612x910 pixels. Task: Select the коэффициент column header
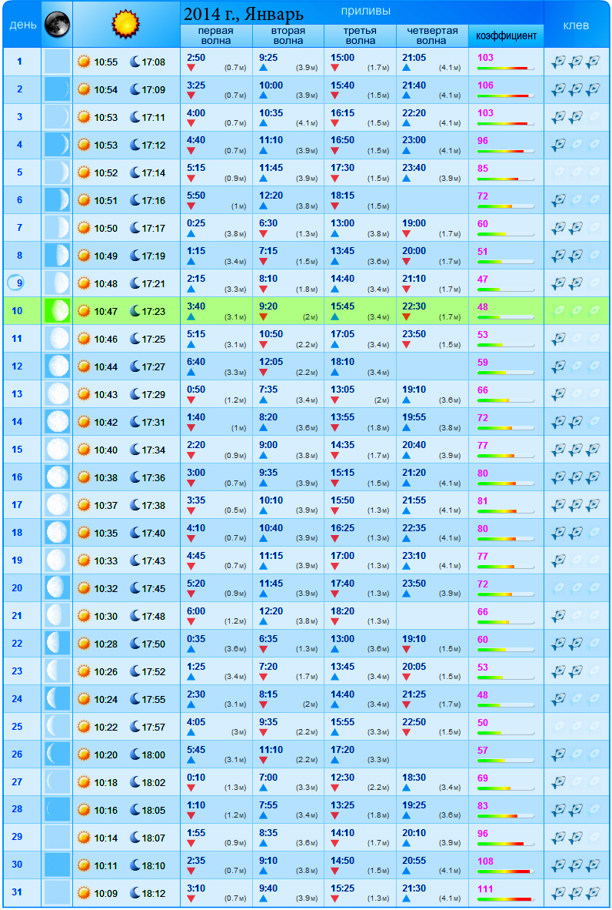506,36
